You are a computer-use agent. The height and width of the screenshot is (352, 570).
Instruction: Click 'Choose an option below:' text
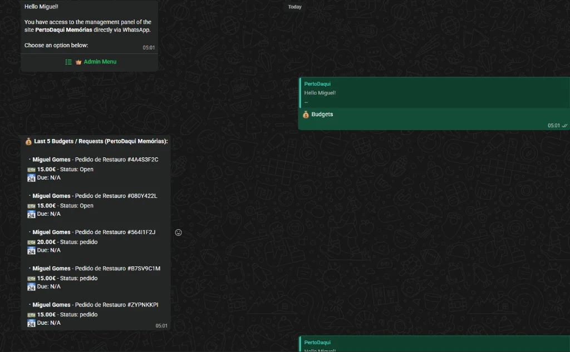pos(56,46)
